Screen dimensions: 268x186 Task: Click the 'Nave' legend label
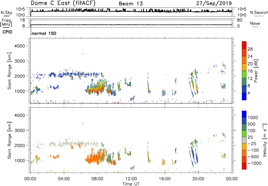click(x=255, y=23)
